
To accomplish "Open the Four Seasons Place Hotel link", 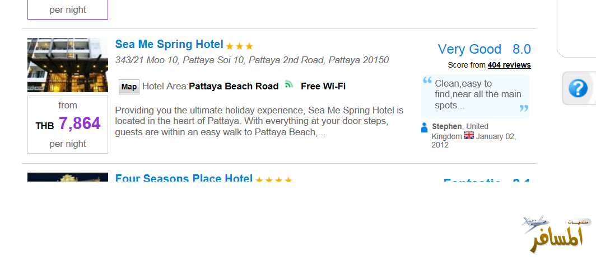I will [184, 179].
